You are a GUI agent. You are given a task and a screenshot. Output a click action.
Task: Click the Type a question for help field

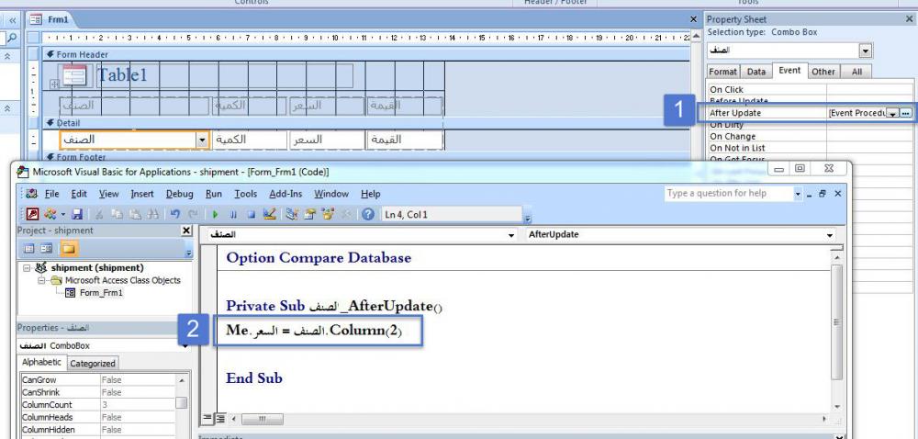729,193
